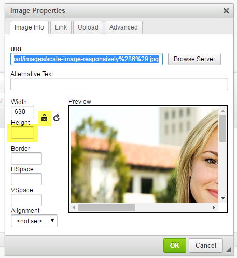Toggle the lock ratio padlock icon
This screenshot has width=237, height=258.
click(45, 118)
